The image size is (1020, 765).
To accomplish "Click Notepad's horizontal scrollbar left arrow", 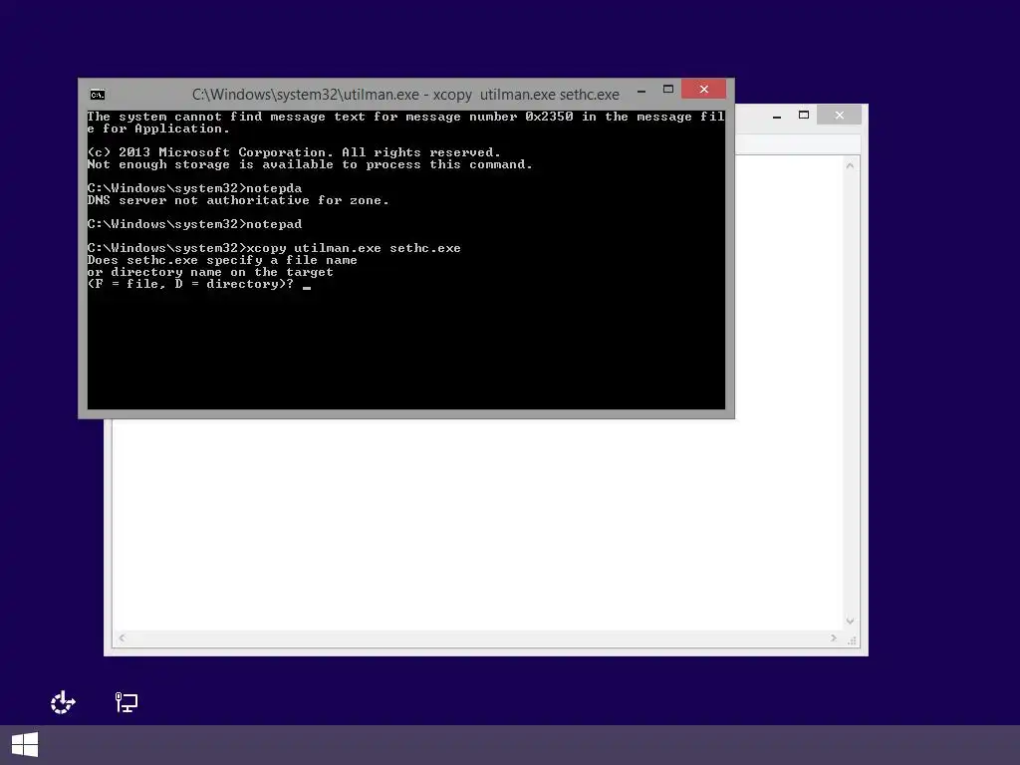I will tap(122, 638).
